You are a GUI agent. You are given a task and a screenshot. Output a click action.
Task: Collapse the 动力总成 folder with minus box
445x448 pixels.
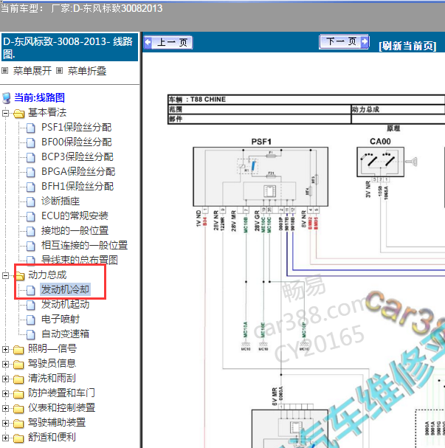pos(5,275)
